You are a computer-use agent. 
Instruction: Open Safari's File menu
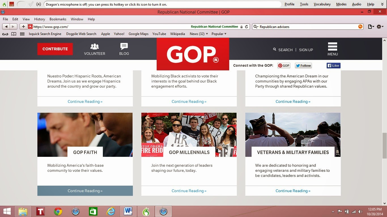tap(5, 19)
